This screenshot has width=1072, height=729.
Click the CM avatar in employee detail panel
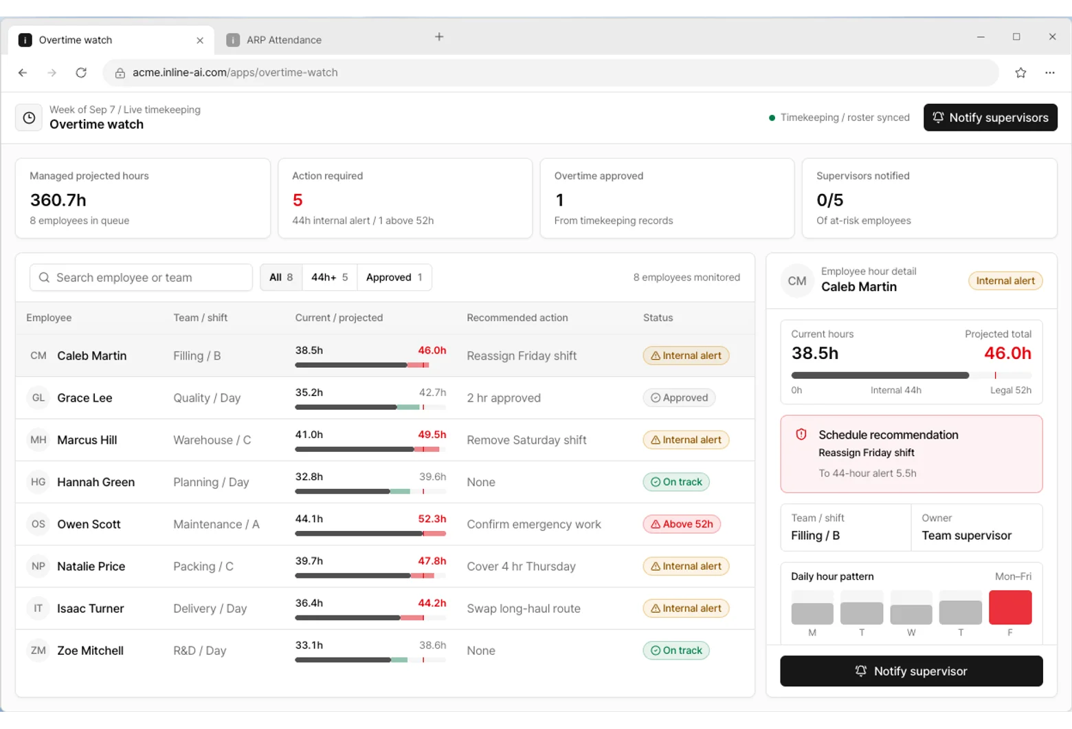pyautogui.click(x=797, y=281)
